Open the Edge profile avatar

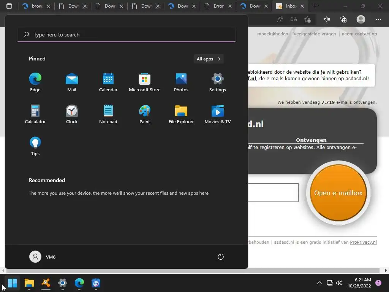click(x=361, y=19)
